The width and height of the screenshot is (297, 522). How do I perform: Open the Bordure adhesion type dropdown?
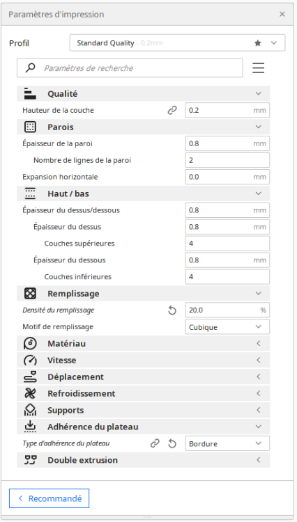[227, 443]
